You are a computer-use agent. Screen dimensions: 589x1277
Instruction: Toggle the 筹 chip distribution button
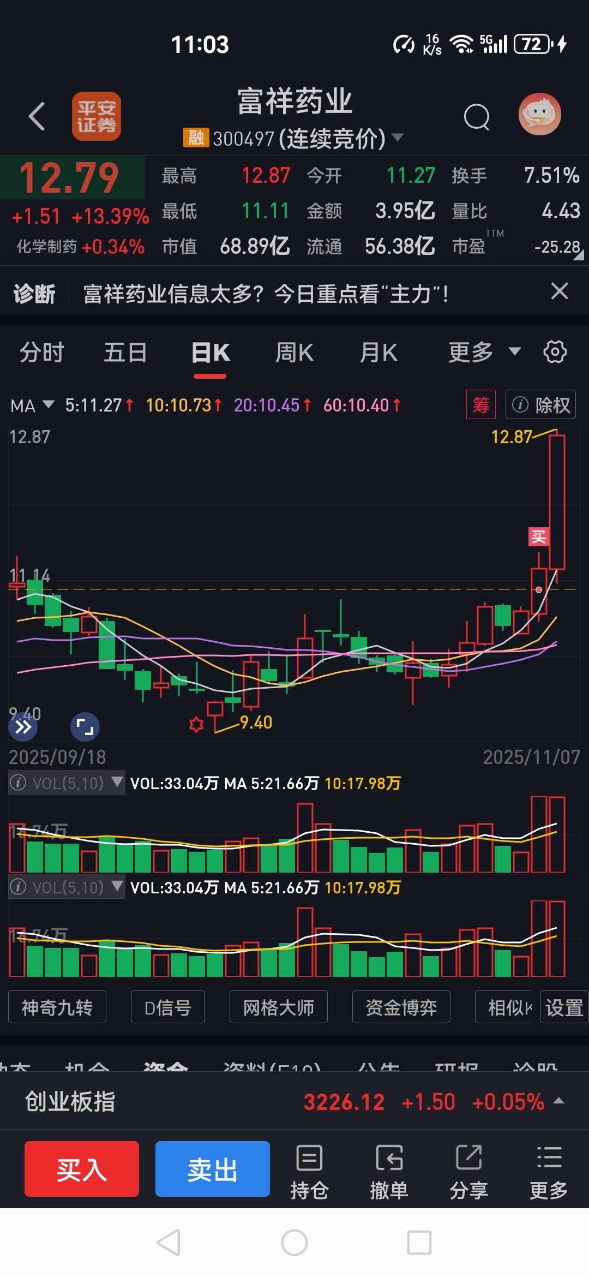(x=481, y=404)
